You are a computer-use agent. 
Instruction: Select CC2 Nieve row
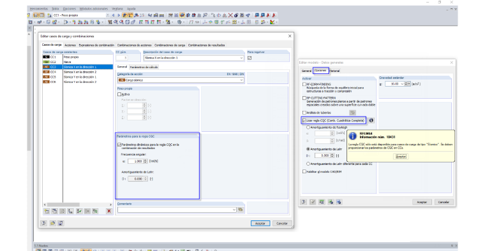coord(77,62)
